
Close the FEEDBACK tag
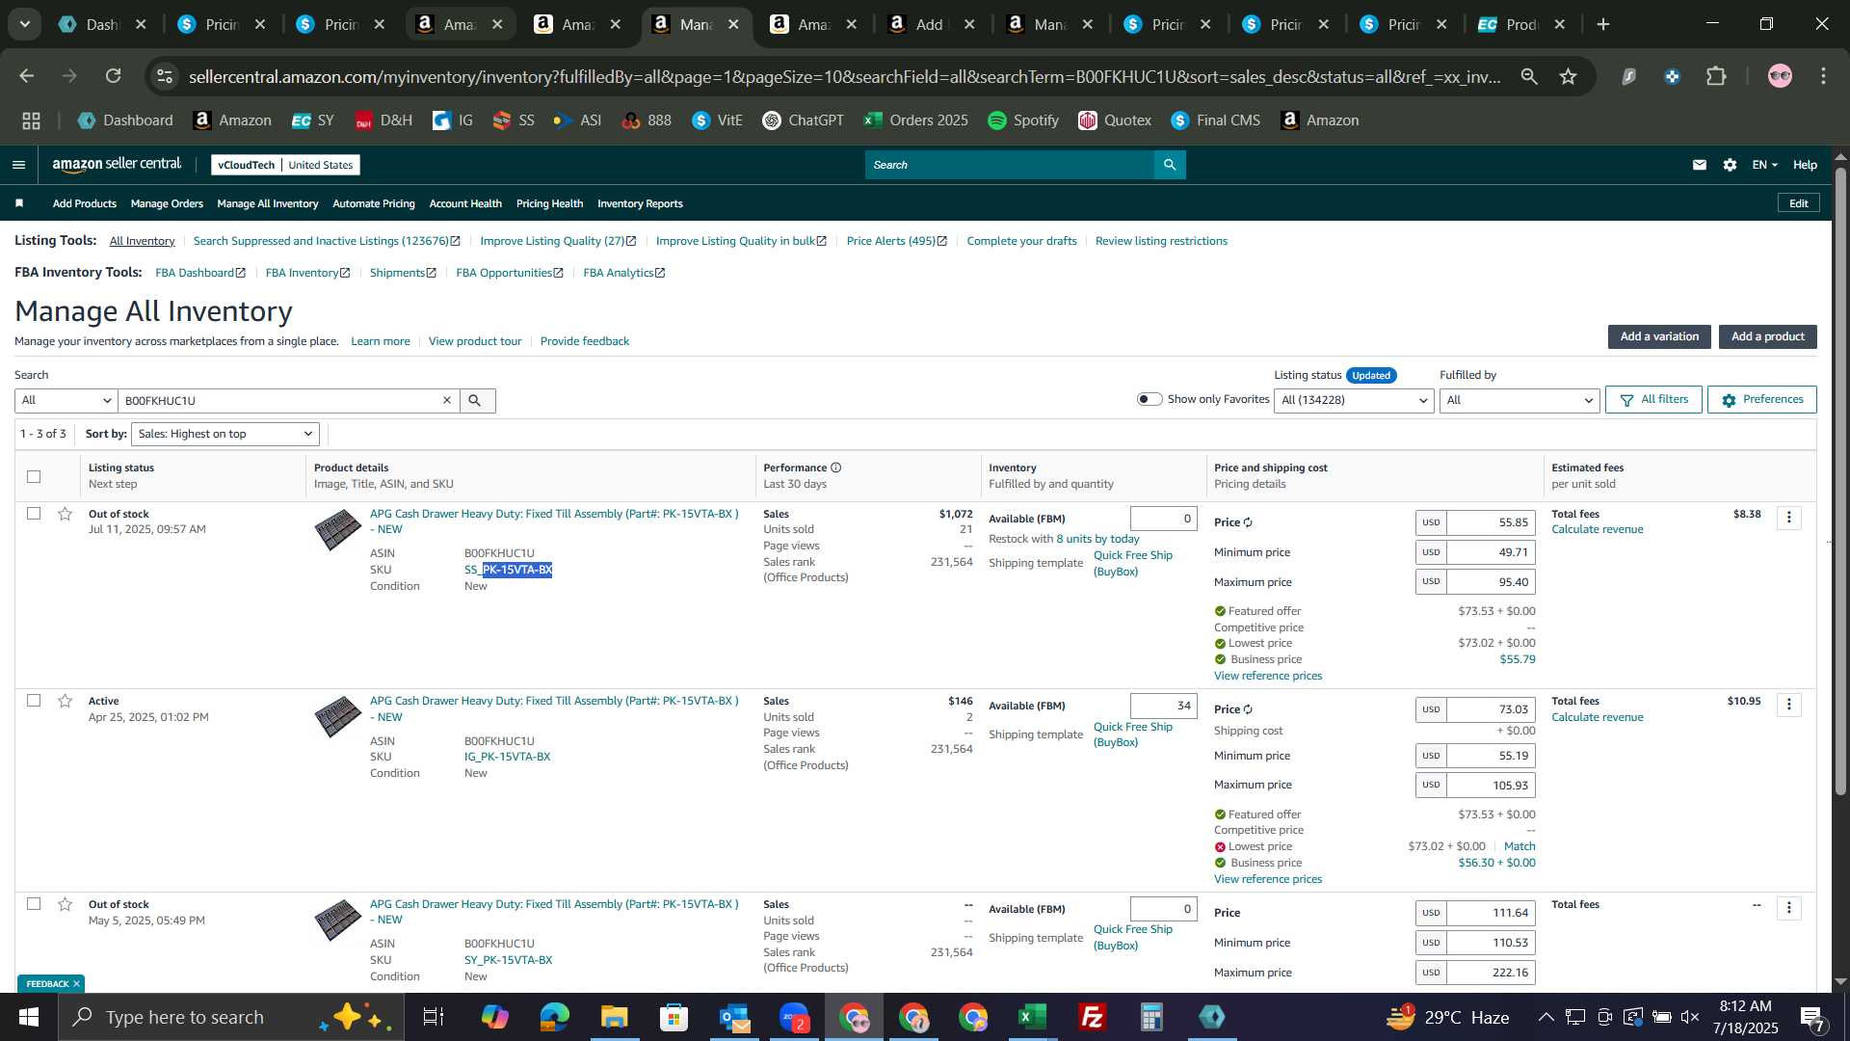click(x=76, y=984)
